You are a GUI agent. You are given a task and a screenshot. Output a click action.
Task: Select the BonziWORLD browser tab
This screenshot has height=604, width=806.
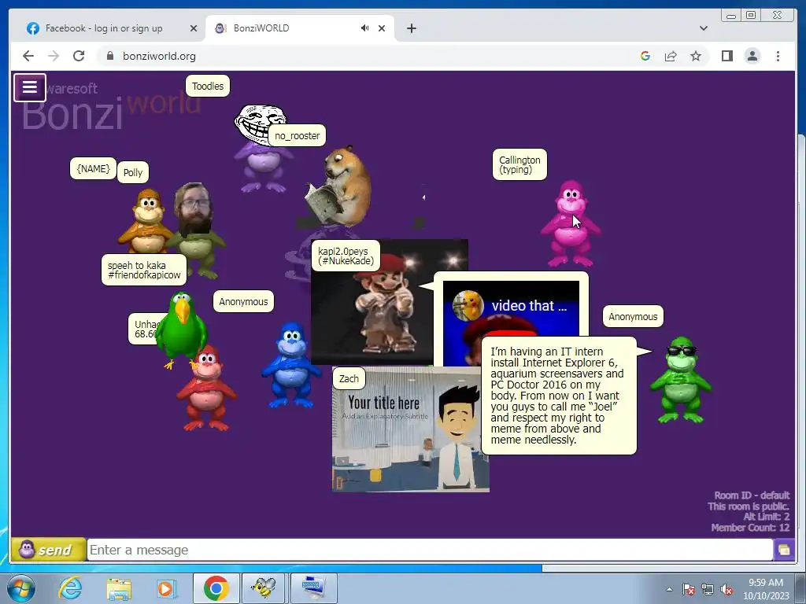pyautogui.click(x=298, y=28)
